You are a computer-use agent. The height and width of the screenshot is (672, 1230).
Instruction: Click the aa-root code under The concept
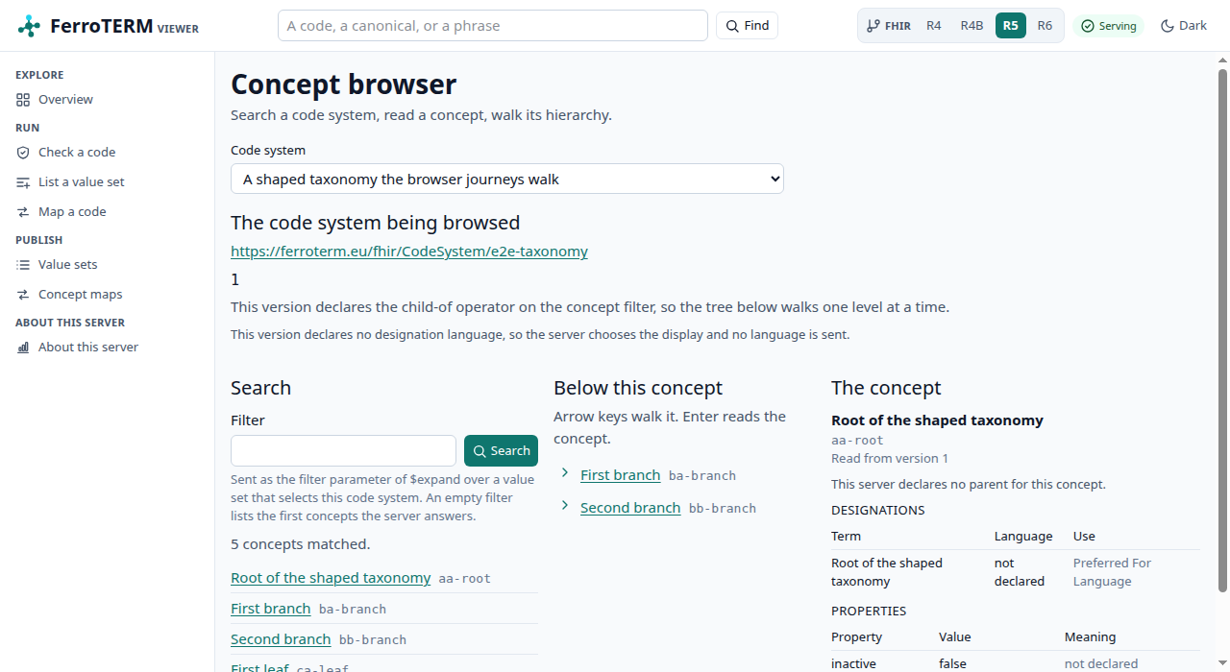(857, 441)
